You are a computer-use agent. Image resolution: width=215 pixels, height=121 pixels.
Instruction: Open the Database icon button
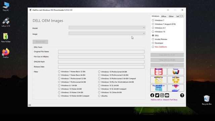159,72
